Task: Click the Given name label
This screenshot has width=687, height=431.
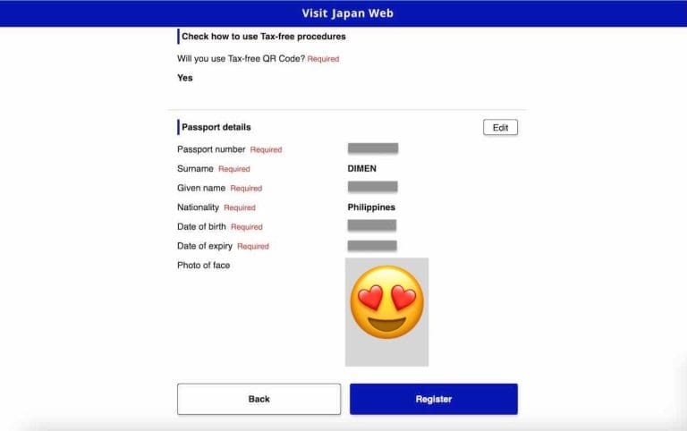Action: pyautogui.click(x=201, y=188)
